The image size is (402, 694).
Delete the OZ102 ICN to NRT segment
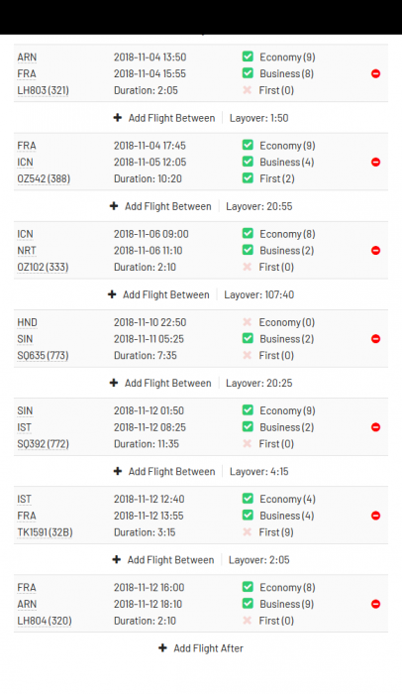[x=375, y=251]
